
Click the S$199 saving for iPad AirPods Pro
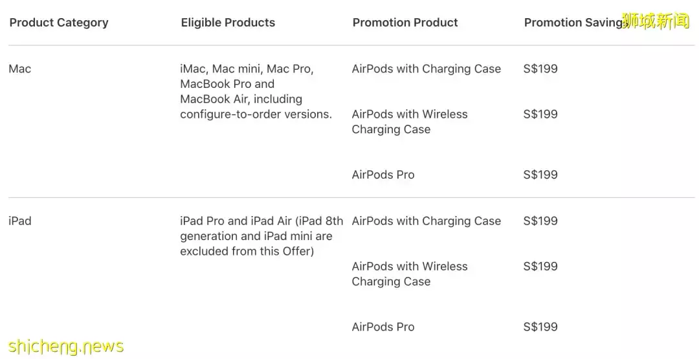click(x=540, y=327)
